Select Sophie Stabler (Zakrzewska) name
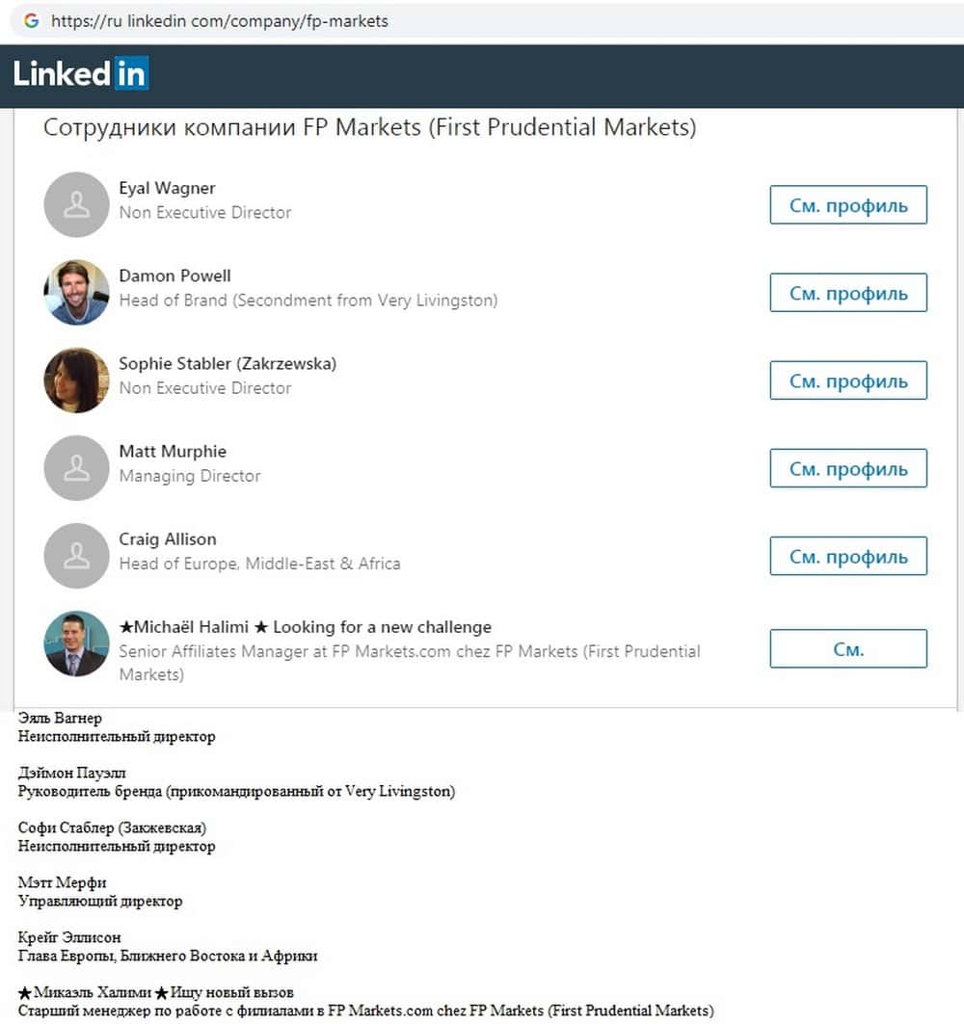The width and height of the screenshot is (964, 1024). point(228,363)
